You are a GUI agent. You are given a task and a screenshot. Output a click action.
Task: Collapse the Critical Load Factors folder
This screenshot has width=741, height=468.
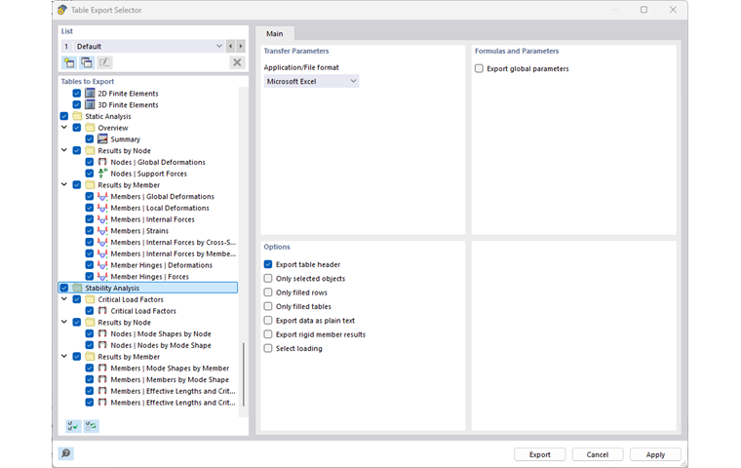(x=64, y=299)
